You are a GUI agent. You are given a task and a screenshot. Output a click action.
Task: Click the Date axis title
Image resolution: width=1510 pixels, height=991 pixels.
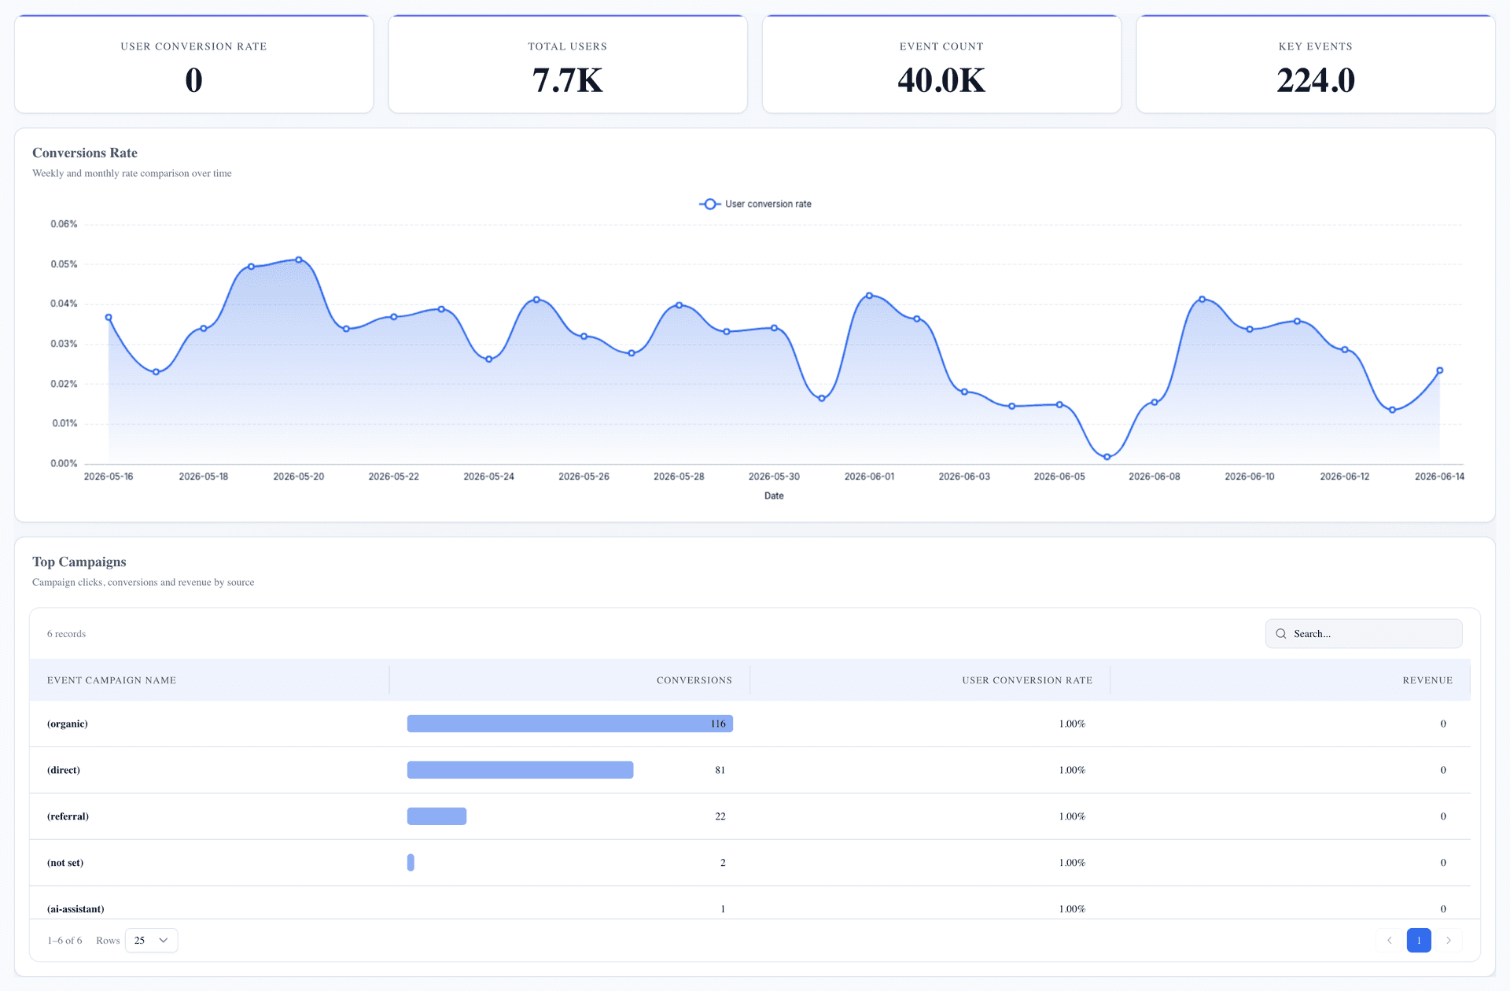774,495
